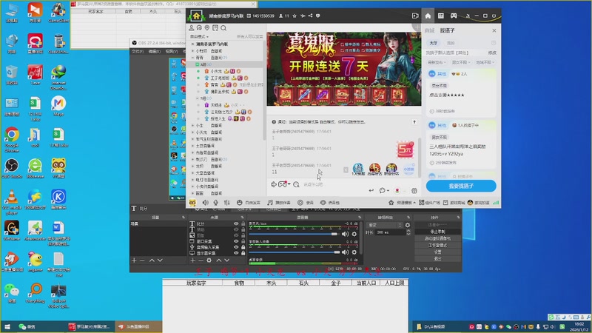Click the microphone icon in YY bottom bar
This screenshot has width=592, height=333.
(215, 203)
